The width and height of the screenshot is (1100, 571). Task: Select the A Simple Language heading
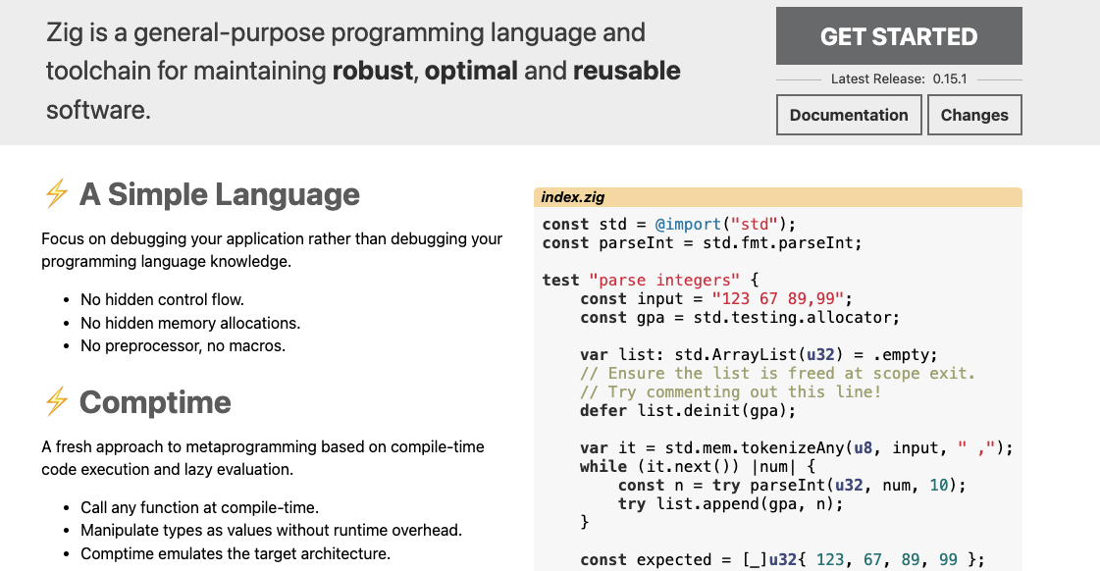[x=220, y=194]
